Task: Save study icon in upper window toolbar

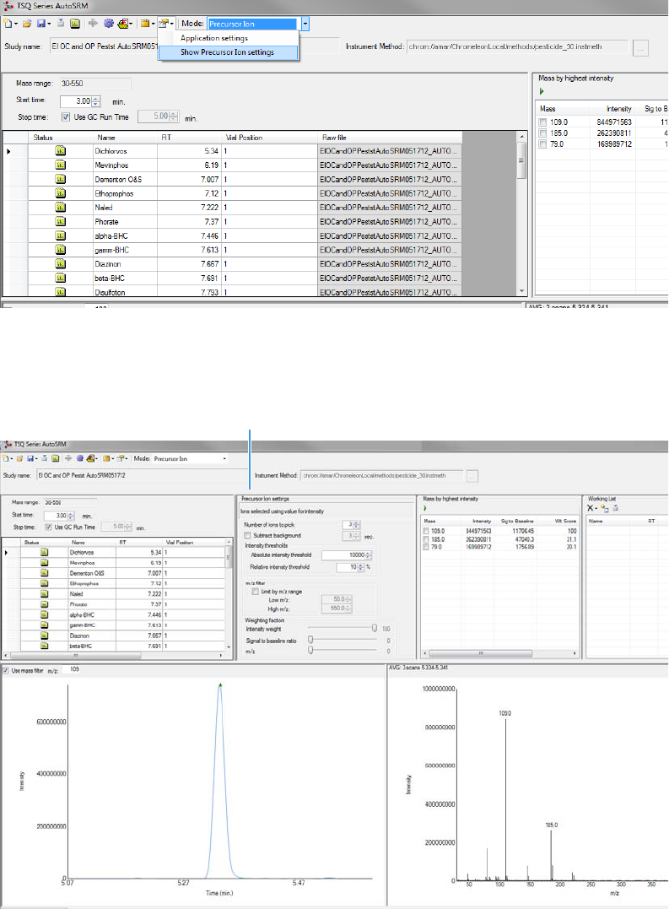Action: (41, 24)
